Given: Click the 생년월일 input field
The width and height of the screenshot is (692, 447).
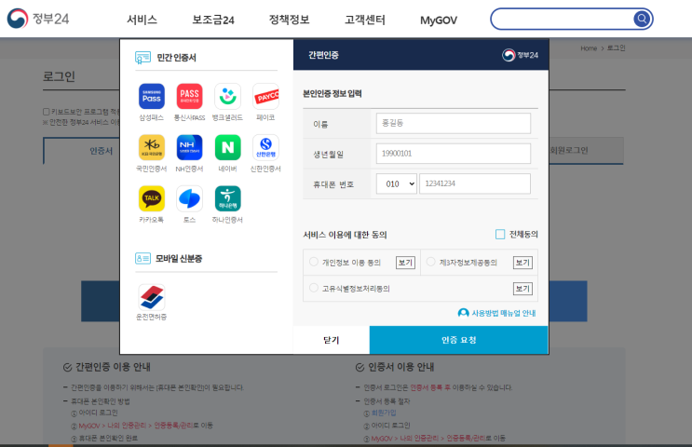Looking at the screenshot, I should (x=454, y=154).
